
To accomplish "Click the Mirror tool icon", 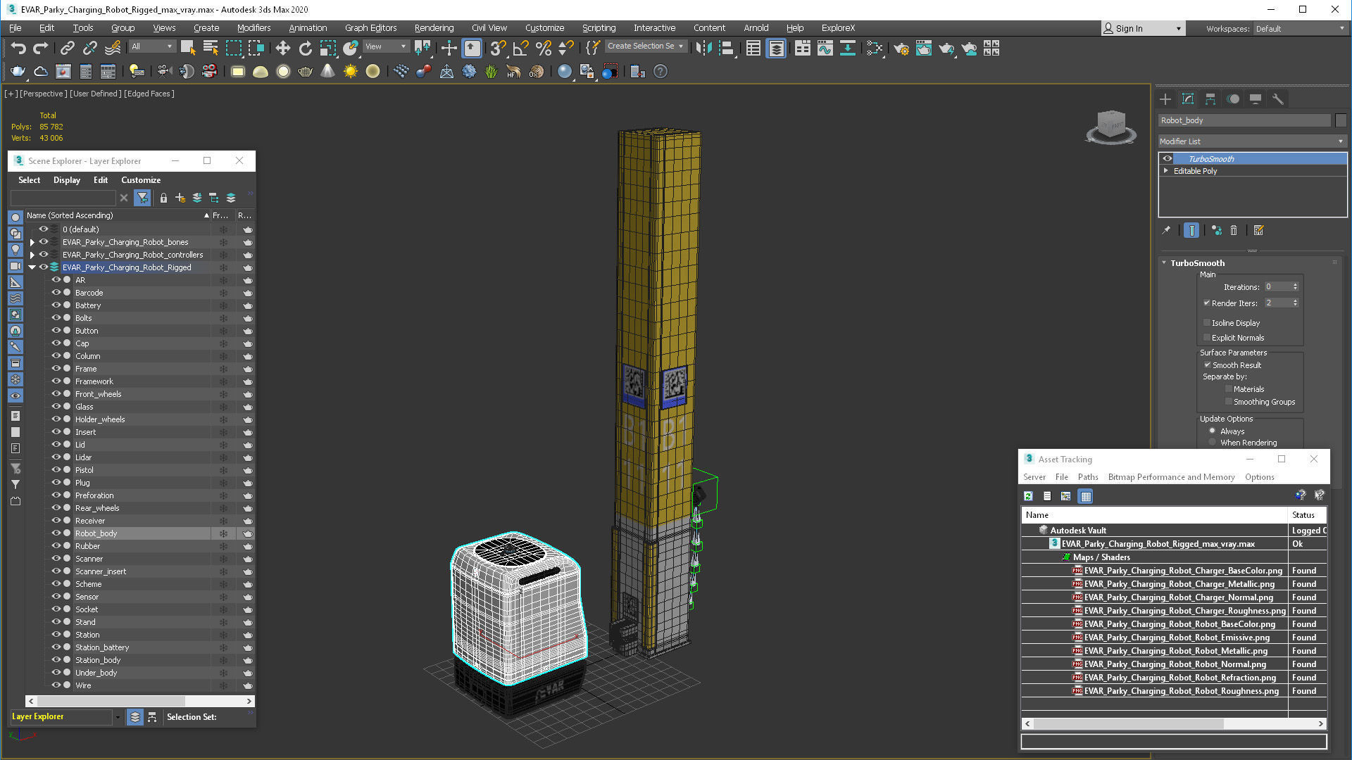I will click(x=703, y=48).
